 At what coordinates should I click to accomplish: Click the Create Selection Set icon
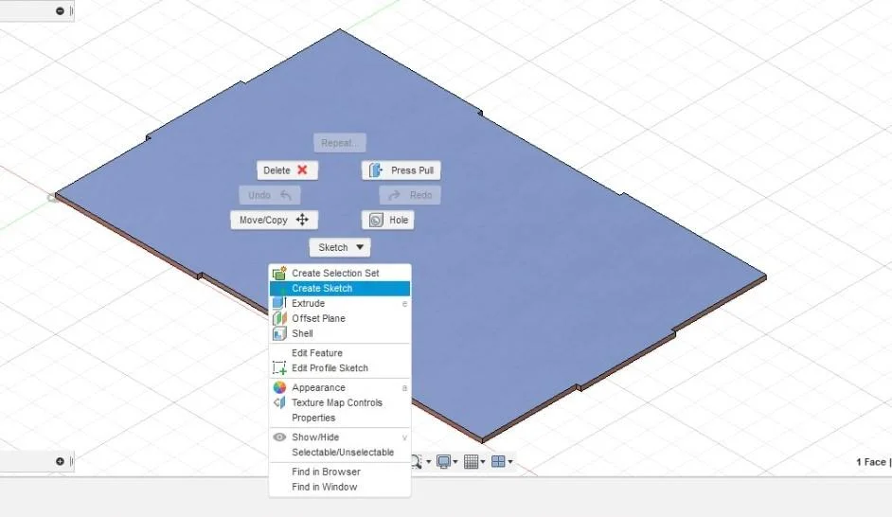279,273
